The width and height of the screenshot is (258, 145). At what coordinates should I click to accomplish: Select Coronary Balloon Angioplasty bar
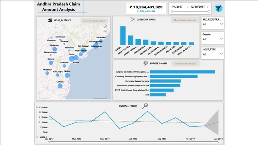tap(174, 77)
